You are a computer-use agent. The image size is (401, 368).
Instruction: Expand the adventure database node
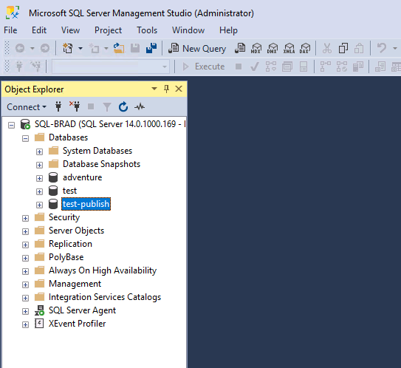tap(39, 178)
